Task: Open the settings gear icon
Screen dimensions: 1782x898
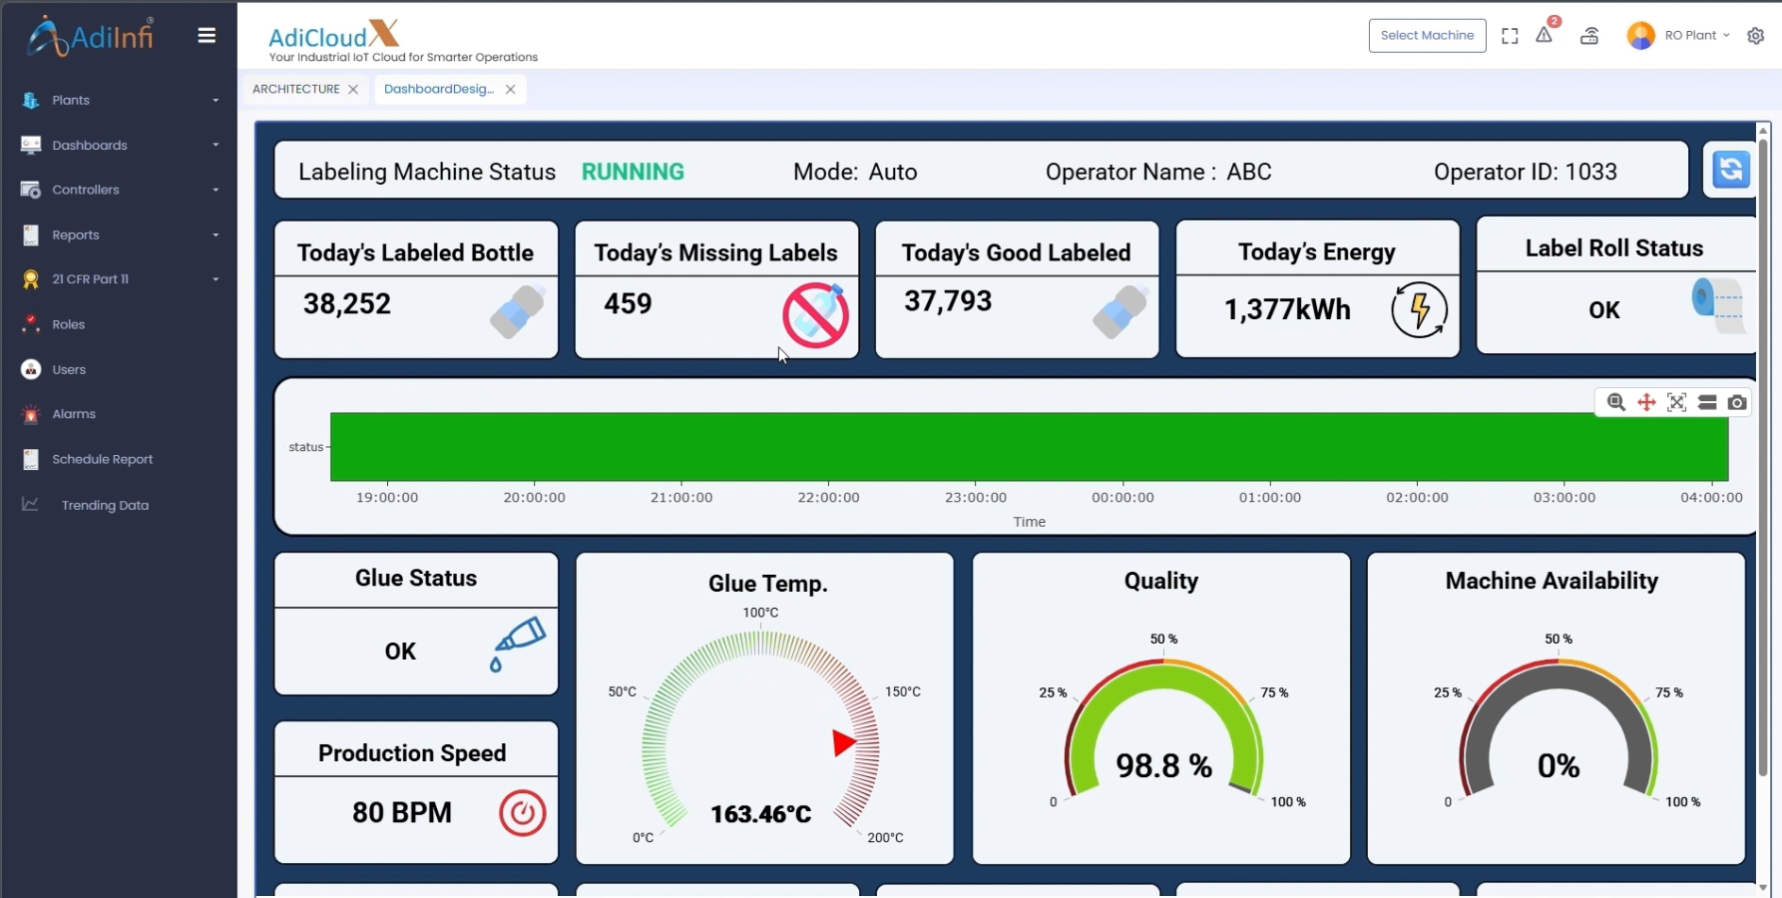Action: [x=1755, y=36]
